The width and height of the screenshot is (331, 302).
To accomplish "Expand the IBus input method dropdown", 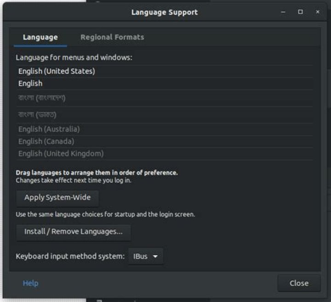I will (x=146, y=257).
